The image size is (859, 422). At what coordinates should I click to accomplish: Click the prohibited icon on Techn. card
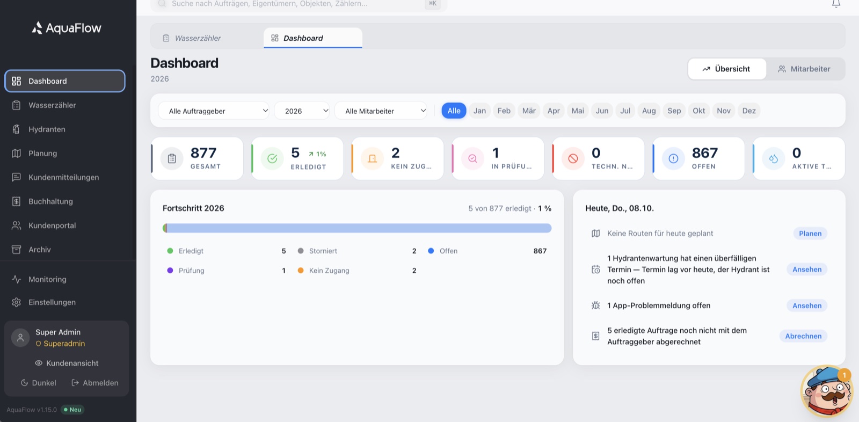coord(573,158)
